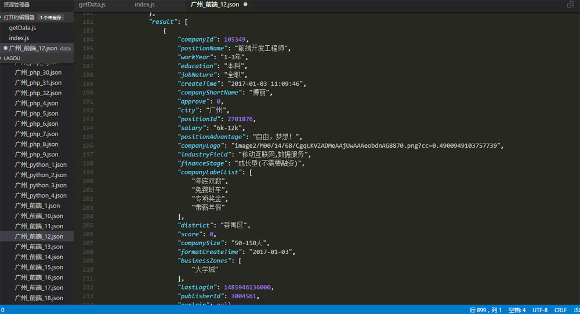This screenshot has height=314, width=580.
Task: Select the 广州_前端_12.json editor tab
Action: coord(215,5)
